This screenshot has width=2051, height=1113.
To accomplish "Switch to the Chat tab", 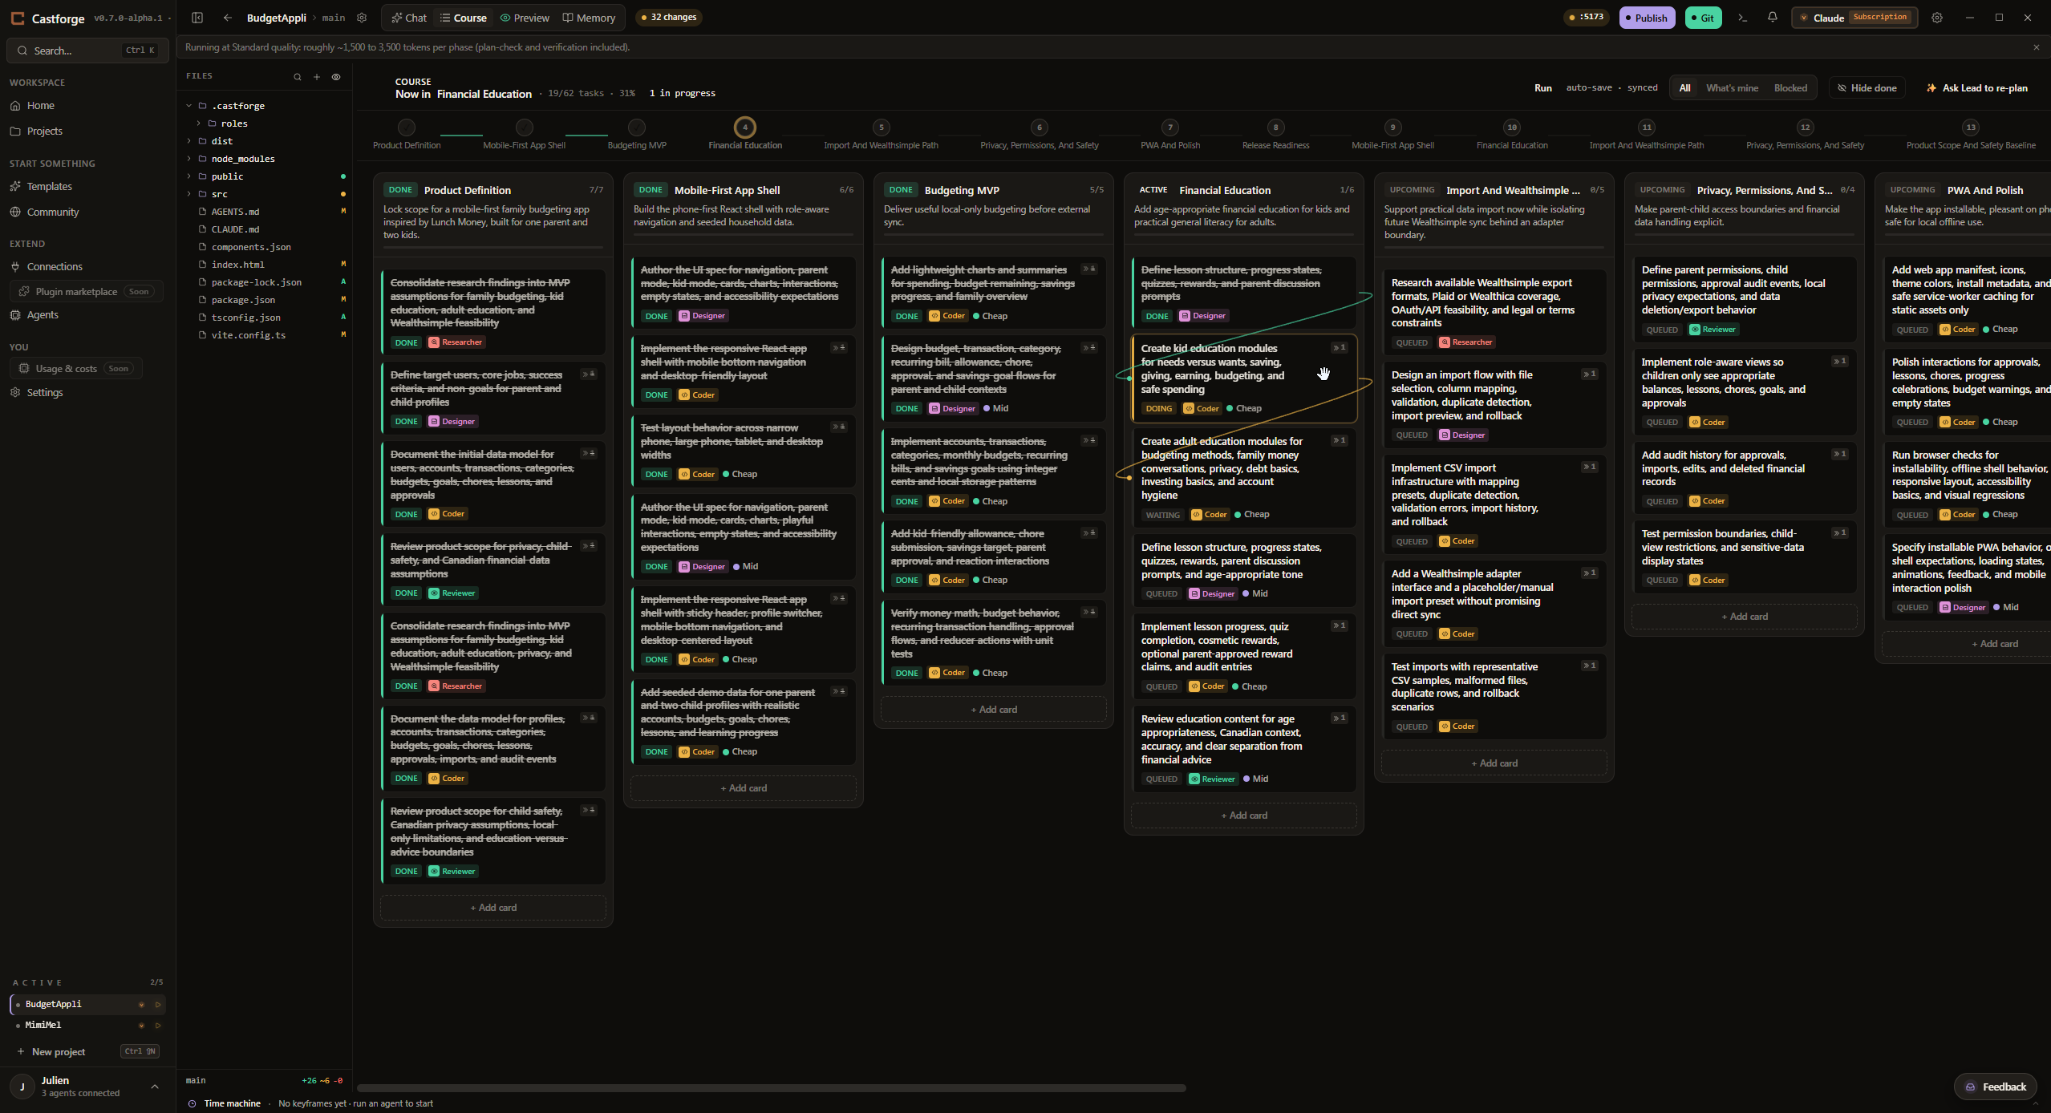I will pos(409,18).
